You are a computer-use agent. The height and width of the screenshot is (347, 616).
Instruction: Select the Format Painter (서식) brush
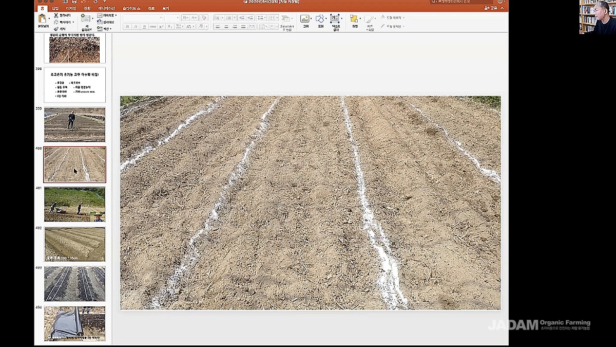click(56, 29)
